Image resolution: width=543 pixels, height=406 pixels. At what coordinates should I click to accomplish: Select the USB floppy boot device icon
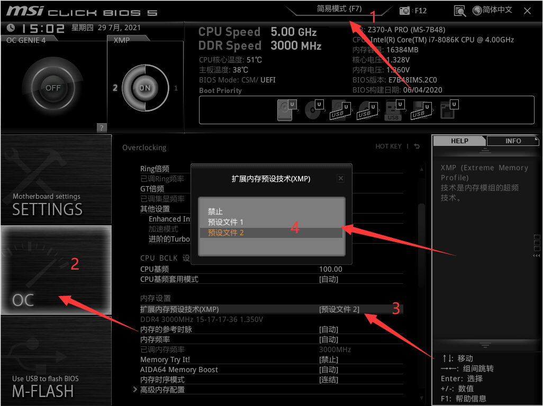click(x=421, y=110)
